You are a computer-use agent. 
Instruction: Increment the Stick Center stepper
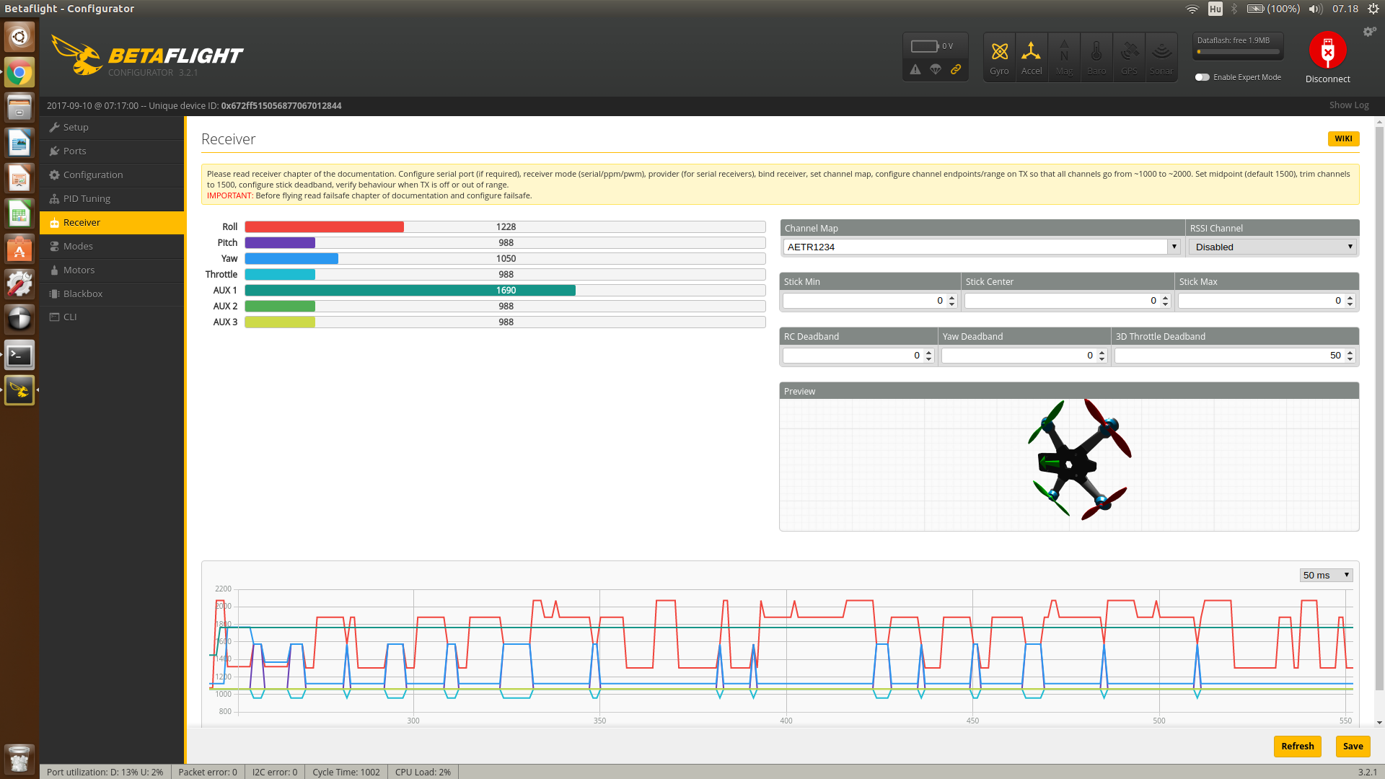click(x=1166, y=297)
